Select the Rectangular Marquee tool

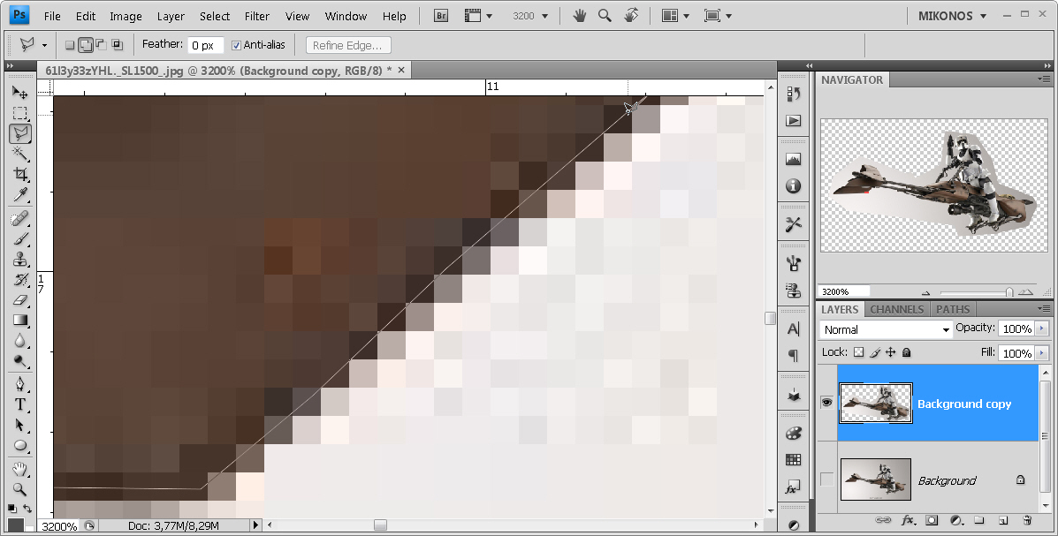click(20, 113)
